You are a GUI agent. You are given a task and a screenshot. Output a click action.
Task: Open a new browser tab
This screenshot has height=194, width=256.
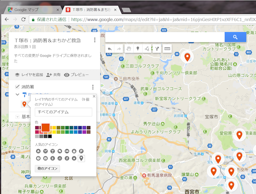coord(126,10)
